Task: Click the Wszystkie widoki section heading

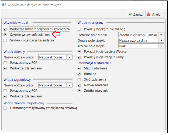Action: tap(16, 23)
